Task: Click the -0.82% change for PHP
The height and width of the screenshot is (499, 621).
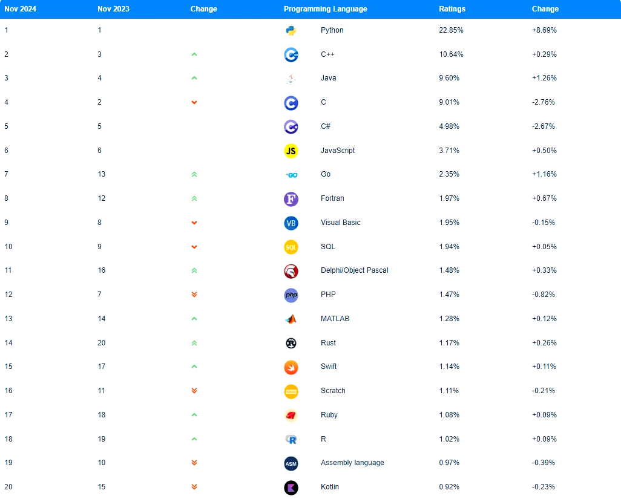Action: [544, 295]
